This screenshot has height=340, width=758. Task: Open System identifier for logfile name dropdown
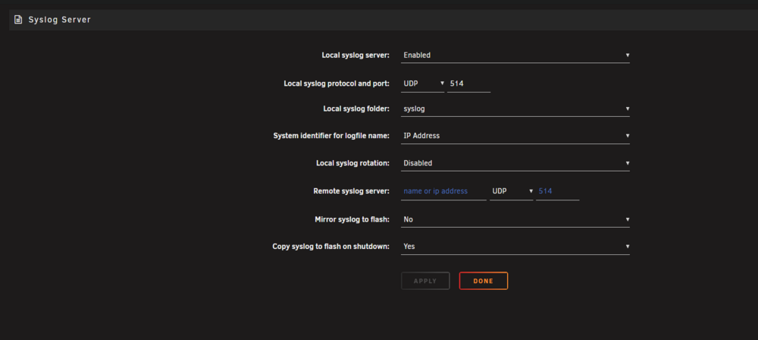click(515, 136)
